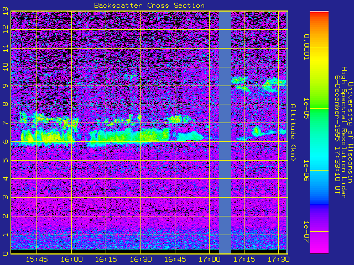Image resolution: width=354 pixels, height=265 pixels.
Task: Click the green region of the colorbar
Action: click(x=319, y=108)
